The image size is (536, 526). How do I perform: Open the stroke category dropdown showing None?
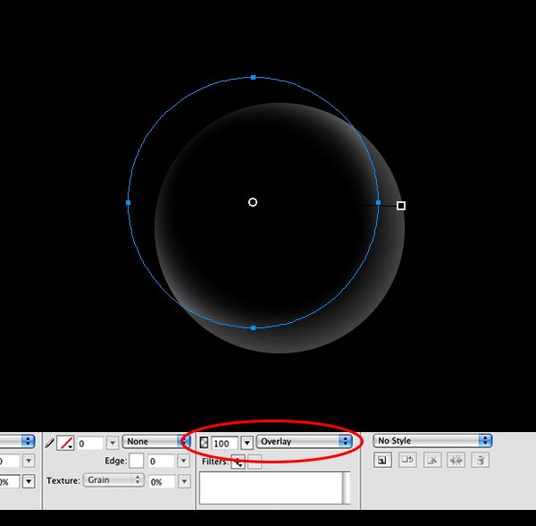click(x=155, y=442)
